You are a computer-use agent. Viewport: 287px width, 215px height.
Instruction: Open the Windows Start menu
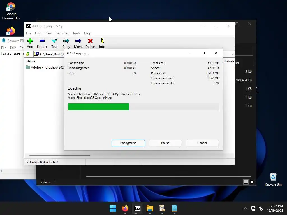click(113, 208)
